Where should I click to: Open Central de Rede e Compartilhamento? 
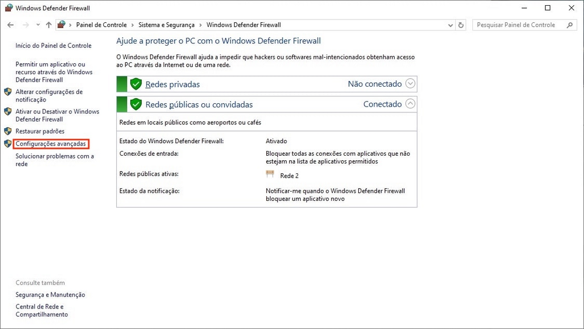[x=41, y=310]
